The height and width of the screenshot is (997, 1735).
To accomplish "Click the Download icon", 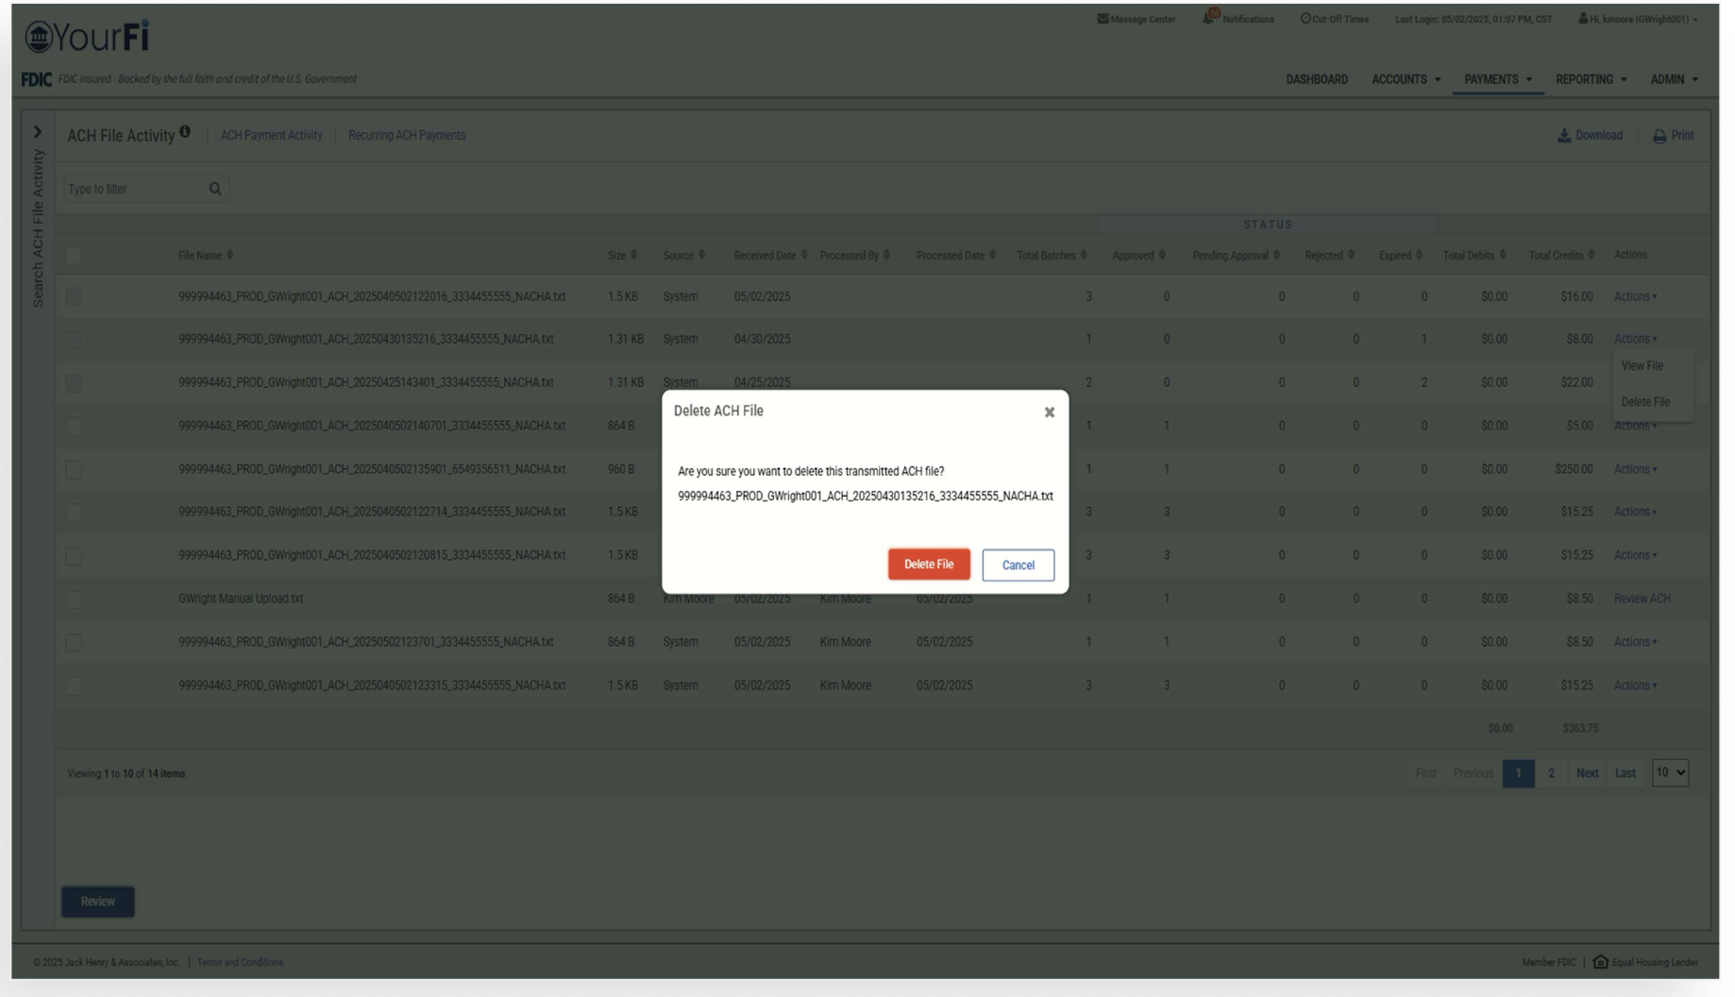I will click(1564, 136).
